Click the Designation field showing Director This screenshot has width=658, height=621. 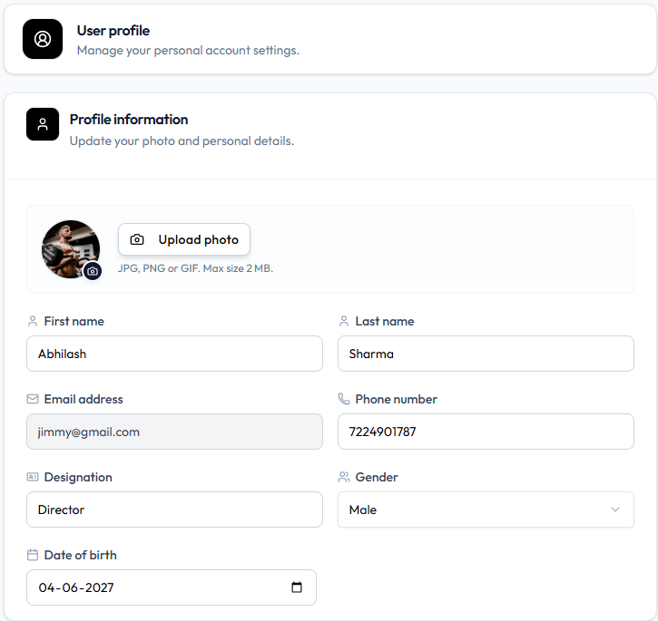(174, 509)
